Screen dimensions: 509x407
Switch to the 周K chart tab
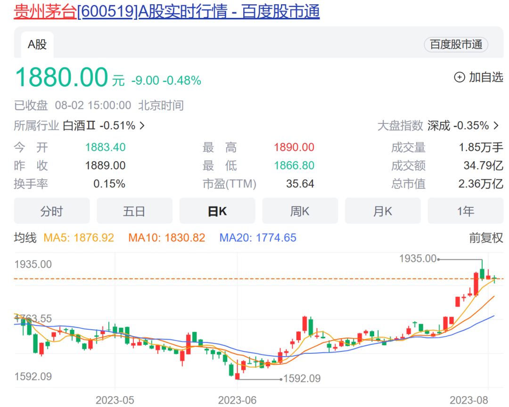click(300, 211)
